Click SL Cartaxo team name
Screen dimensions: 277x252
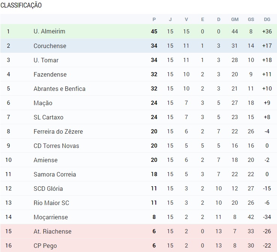pyautogui.click(x=48, y=117)
